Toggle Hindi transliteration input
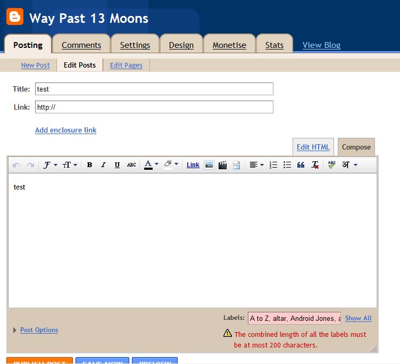This screenshot has height=364, width=400. [x=346, y=165]
